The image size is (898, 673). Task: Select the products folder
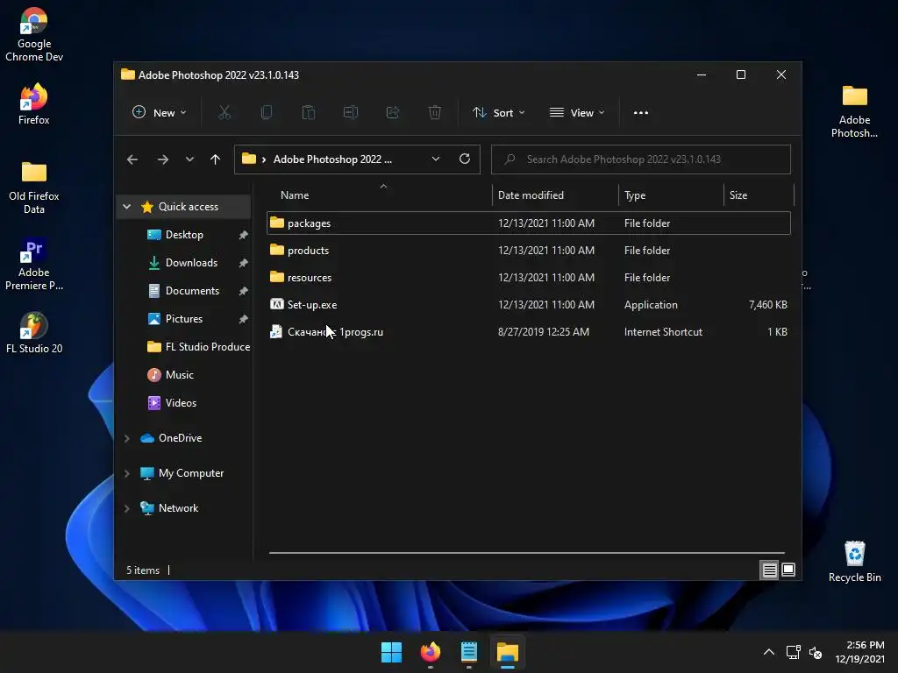529,250
